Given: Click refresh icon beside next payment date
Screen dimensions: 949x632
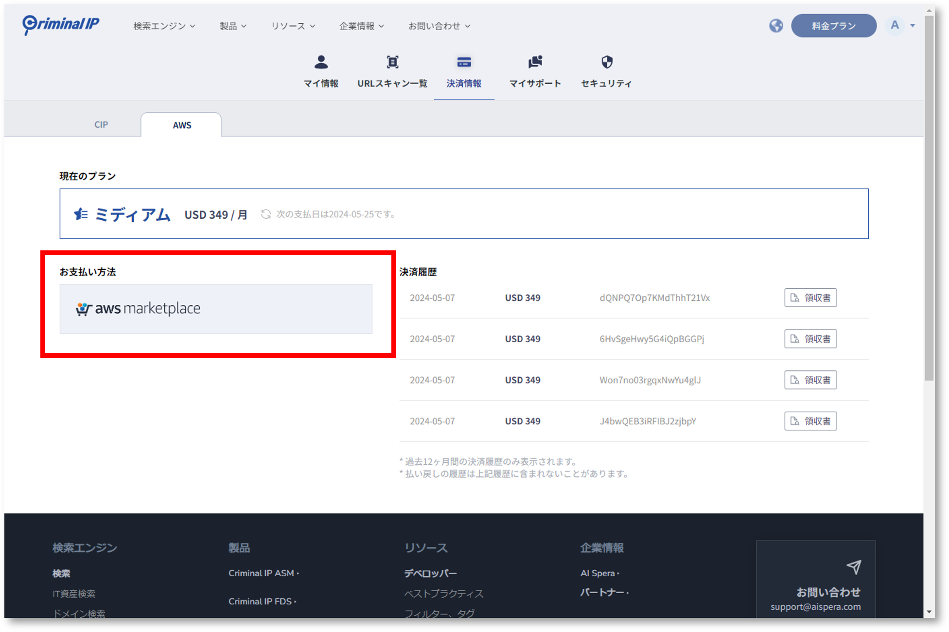Looking at the screenshot, I should point(265,214).
